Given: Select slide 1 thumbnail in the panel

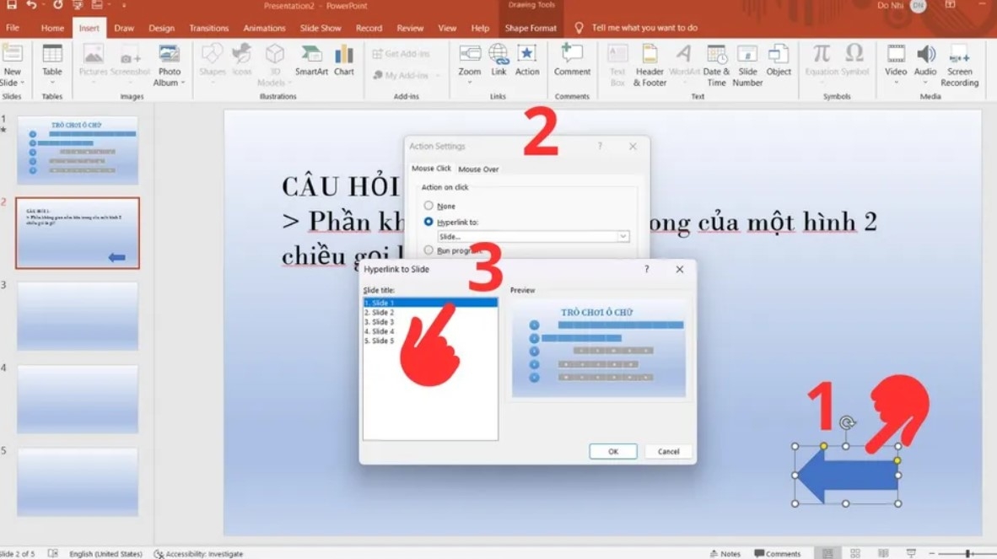Looking at the screenshot, I should pos(78,150).
